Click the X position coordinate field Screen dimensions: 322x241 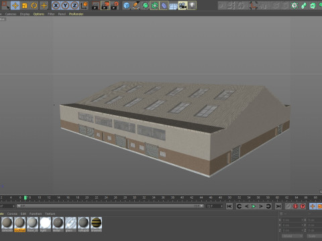click(292, 220)
